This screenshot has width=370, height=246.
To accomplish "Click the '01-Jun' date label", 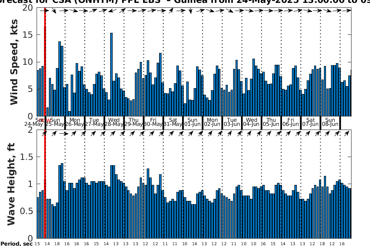I will 192,124.
